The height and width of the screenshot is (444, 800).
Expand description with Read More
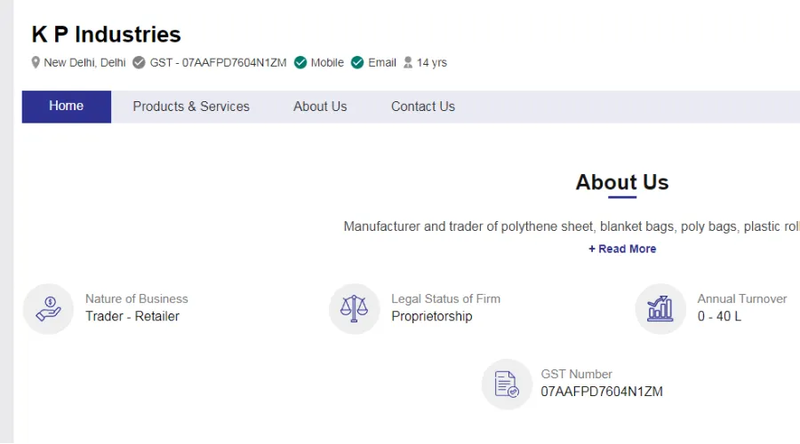[x=622, y=249]
